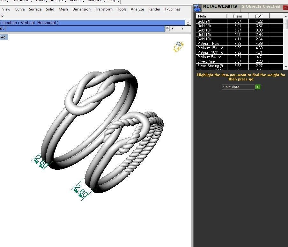Click the 4,69 DWT value for Platinum, Pure

(259, 44)
